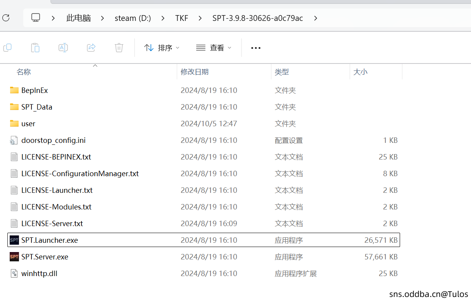This screenshot has height=302, width=471.
Task: Click the SPT.Launcher.exe application icon
Action: click(x=14, y=240)
